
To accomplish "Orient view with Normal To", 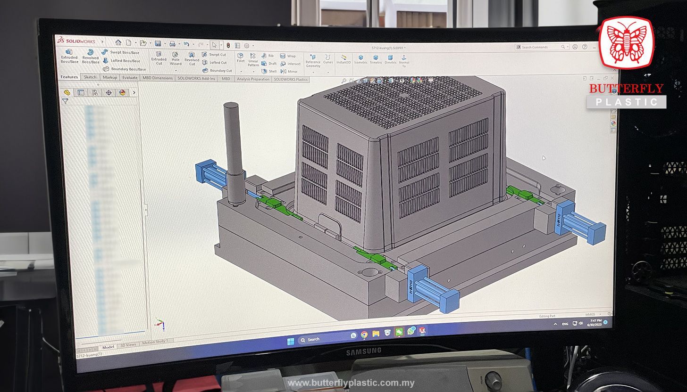I will tap(404, 61).
